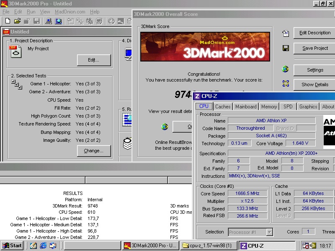This screenshot has height=251, width=335.
Task: Click the grayed display settings toolbar icon
Action: (x=99, y=21)
